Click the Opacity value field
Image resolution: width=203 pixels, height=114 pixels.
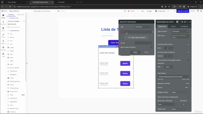(x=187, y=87)
